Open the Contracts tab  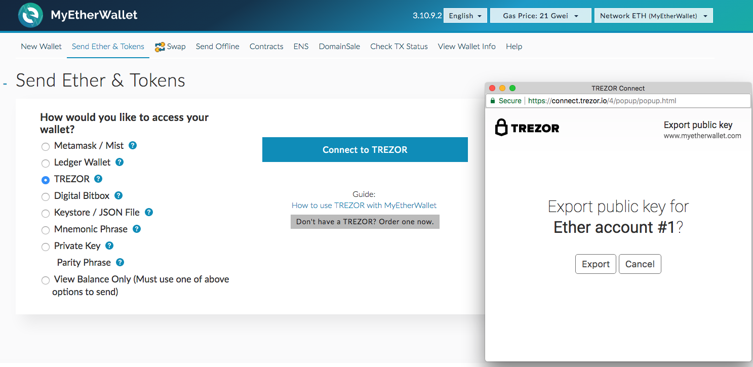266,47
